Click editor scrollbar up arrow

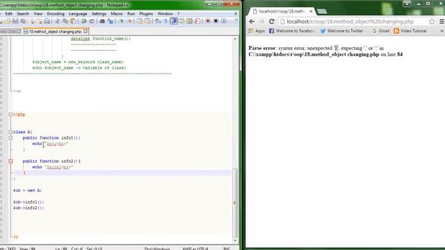pyautogui.click(x=235, y=39)
